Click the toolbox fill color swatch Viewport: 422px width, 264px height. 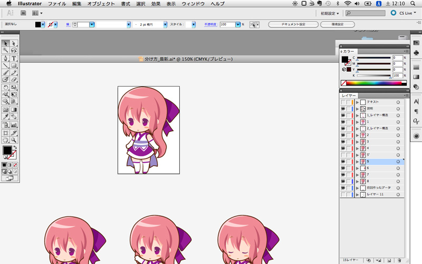[7, 150]
